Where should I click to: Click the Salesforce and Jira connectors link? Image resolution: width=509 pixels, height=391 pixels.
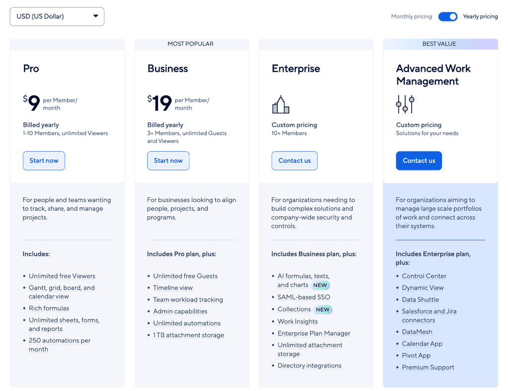(x=429, y=315)
